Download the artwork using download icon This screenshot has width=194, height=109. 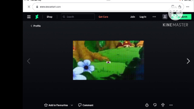(163, 105)
